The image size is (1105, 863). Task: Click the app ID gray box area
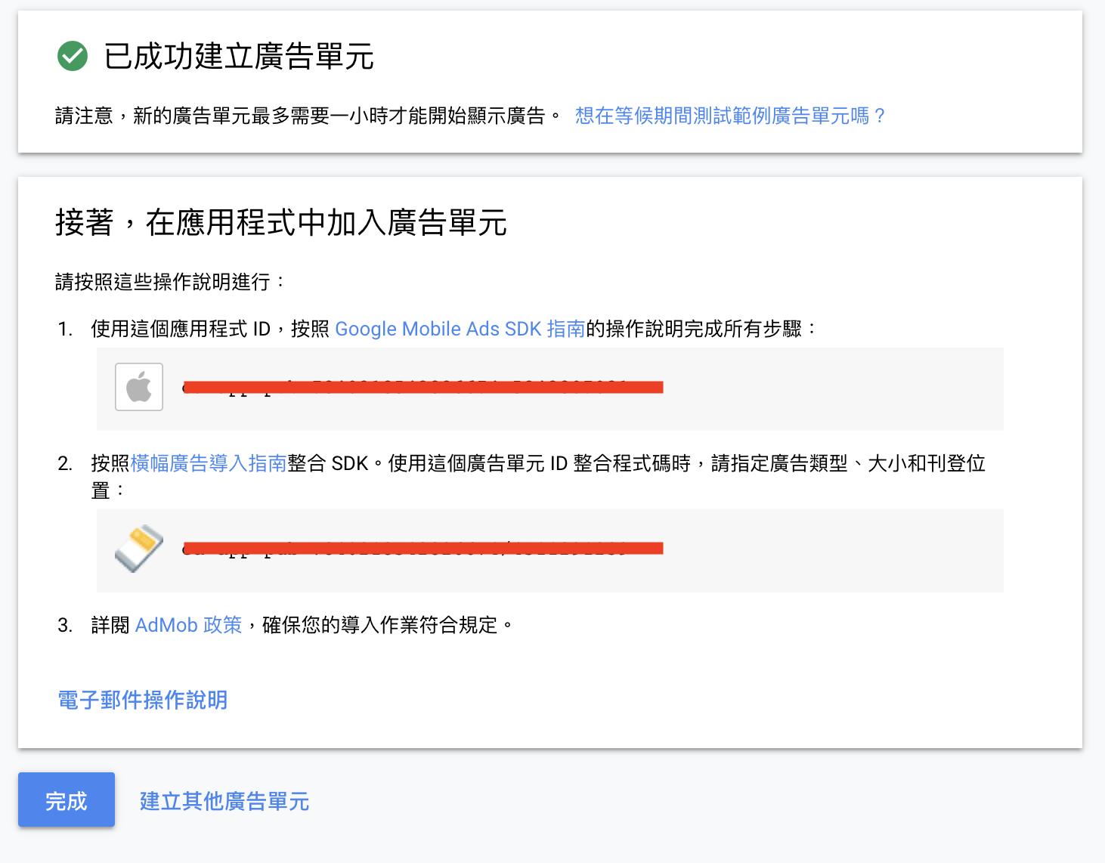pyautogui.click(x=550, y=388)
